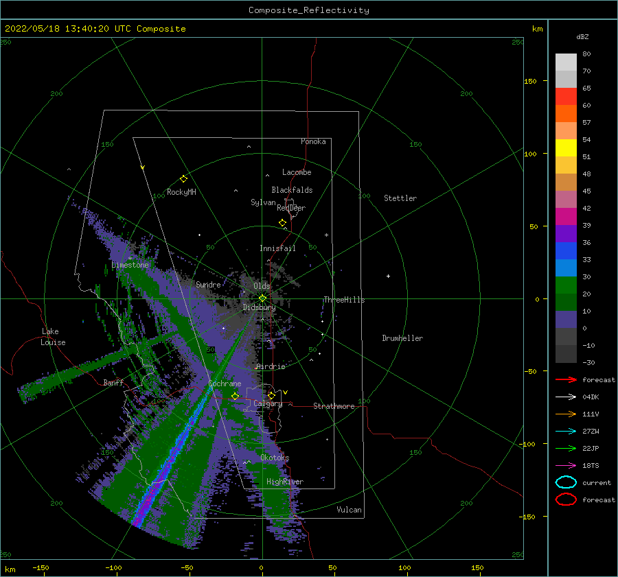618x577 pixels.
Task: Click the red forecast arrow icon
Action: click(566, 379)
